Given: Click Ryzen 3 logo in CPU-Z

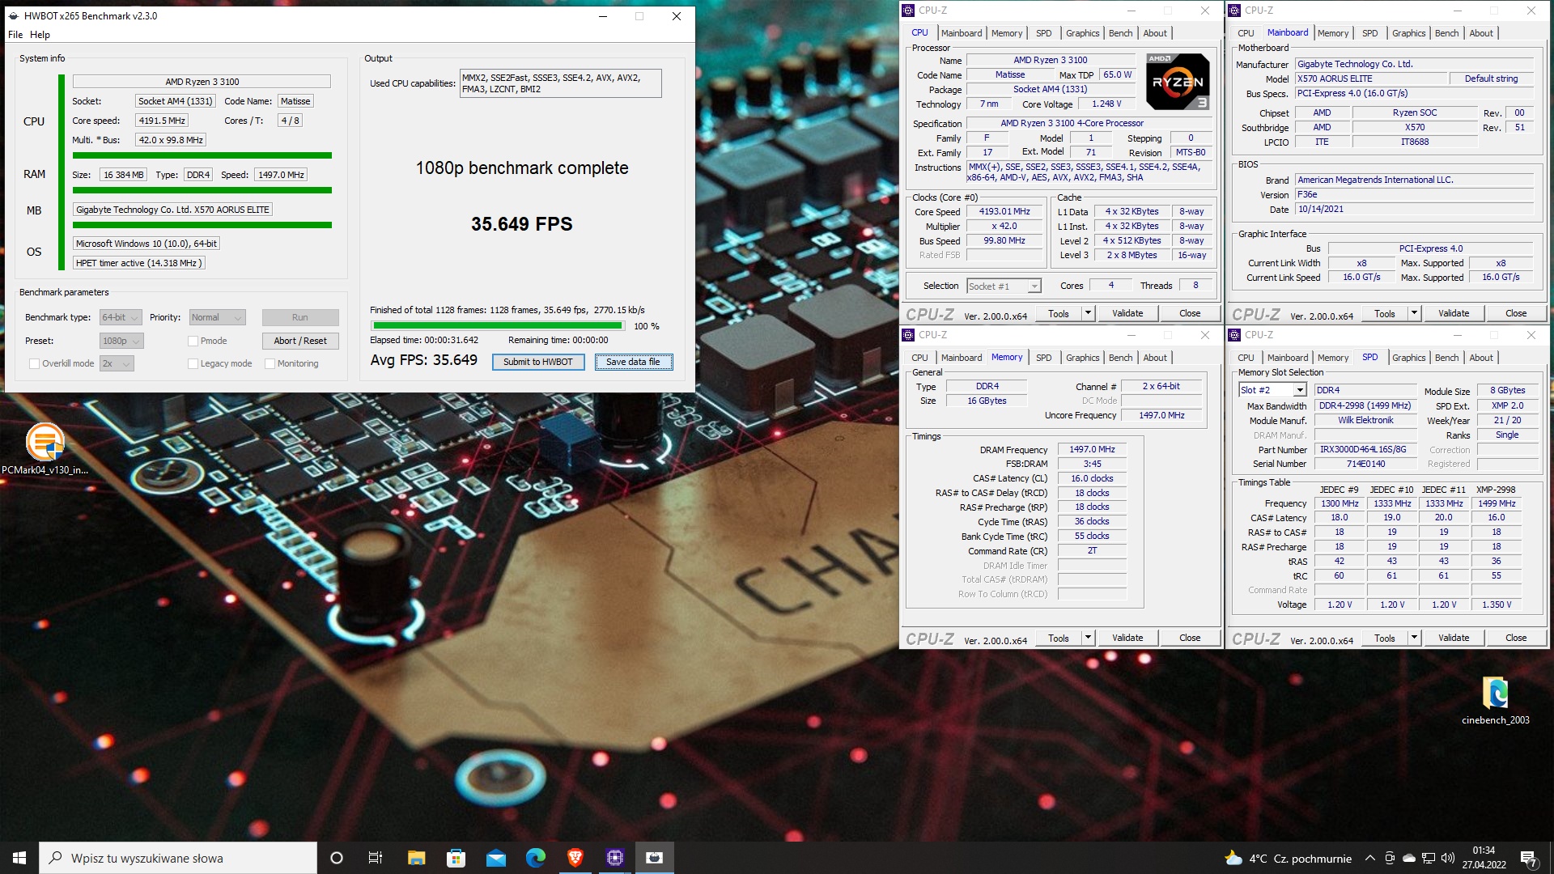Looking at the screenshot, I should click(x=1178, y=82).
